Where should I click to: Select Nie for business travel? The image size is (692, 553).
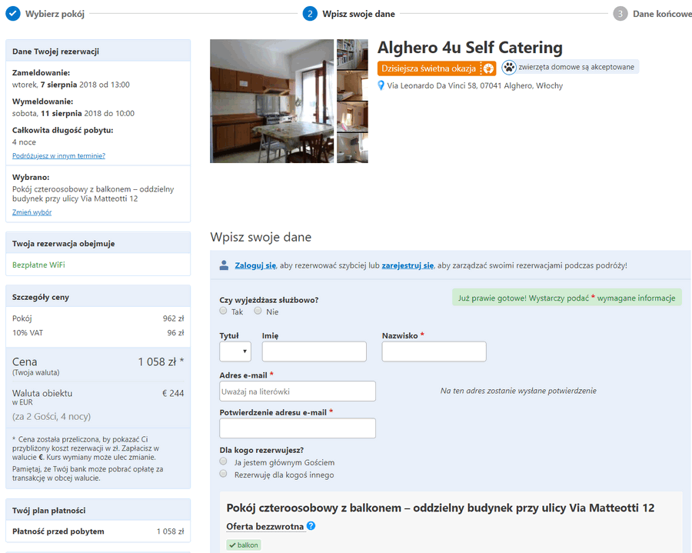[x=258, y=311]
